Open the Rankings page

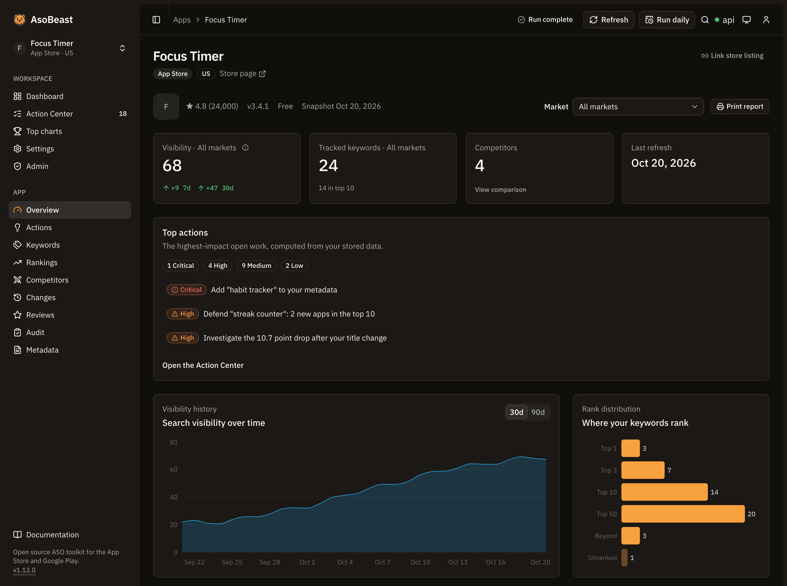pos(70,262)
